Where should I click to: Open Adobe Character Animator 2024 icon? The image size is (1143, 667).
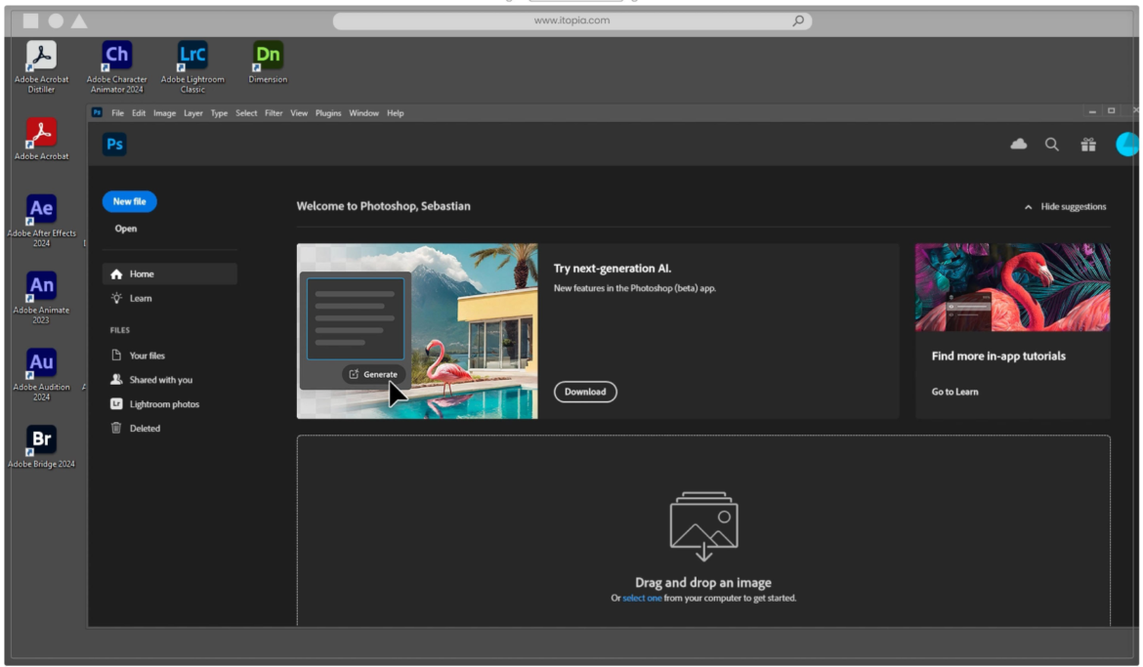(x=116, y=56)
